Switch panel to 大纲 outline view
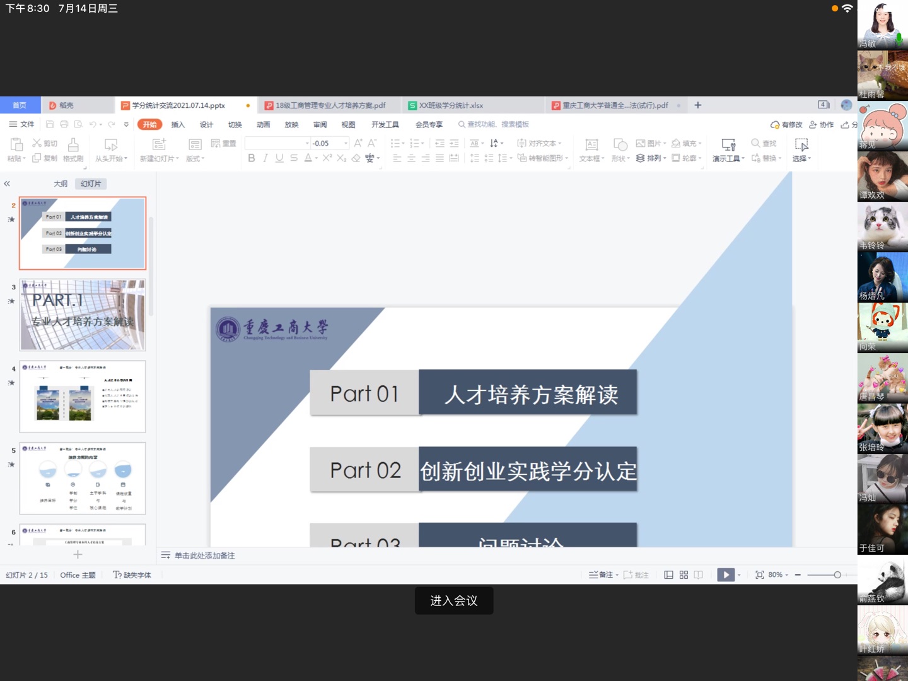 pos(61,183)
